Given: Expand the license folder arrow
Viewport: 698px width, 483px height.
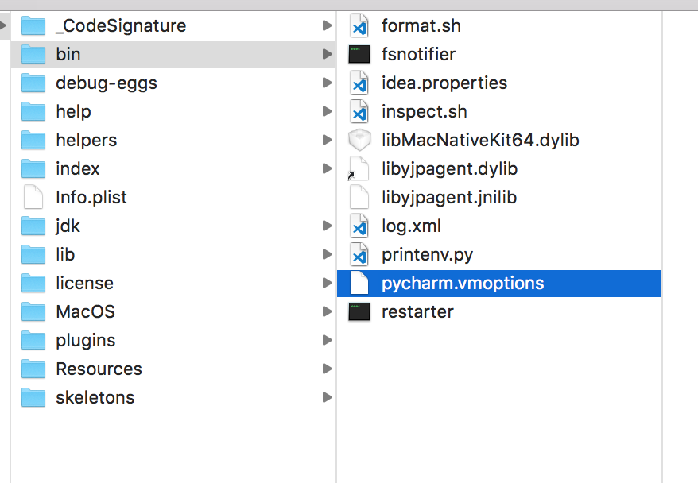Looking at the screenshot, I should coord(328,283).
